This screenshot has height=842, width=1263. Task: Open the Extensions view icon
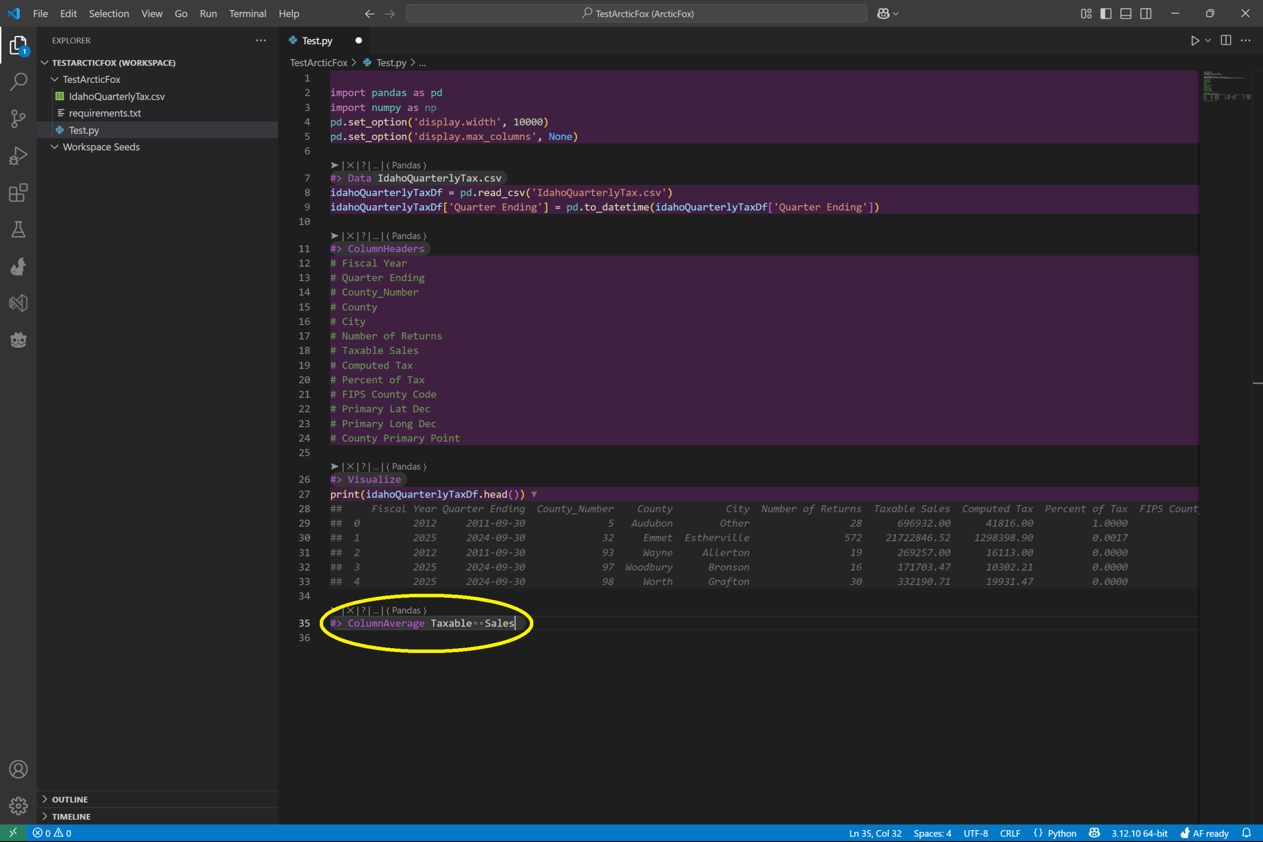coord(18,192)
